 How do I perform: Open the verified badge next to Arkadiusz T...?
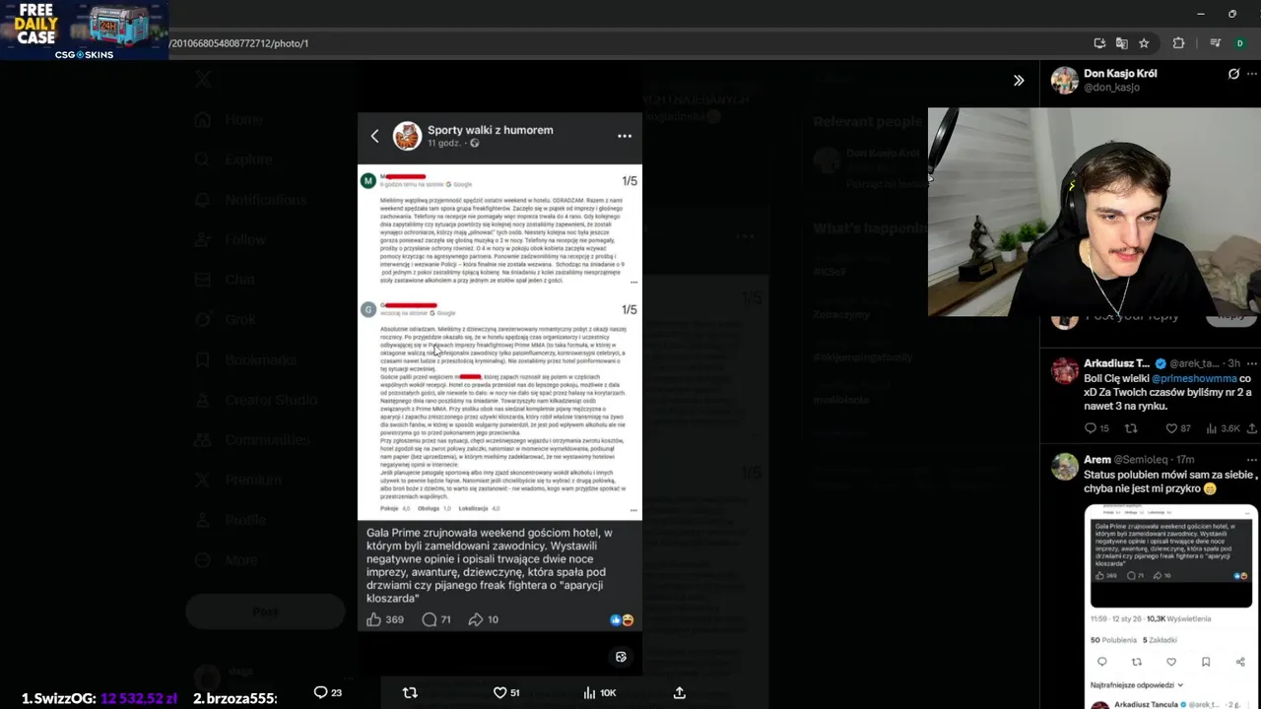click(1161, 363)
